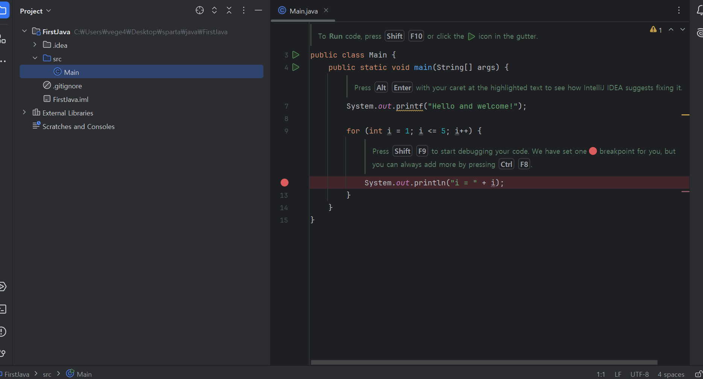Open the Project view dropdown
This screenshot has height=379, width=703.
pos(35,11)
